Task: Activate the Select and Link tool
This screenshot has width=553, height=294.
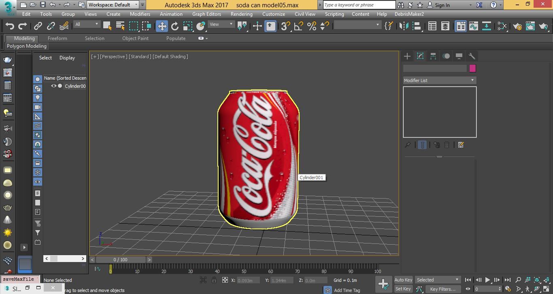Action: click(38, 26)
